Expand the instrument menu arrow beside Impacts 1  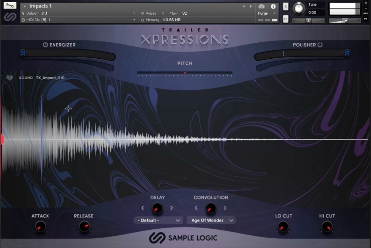click(x=25, y=6)
